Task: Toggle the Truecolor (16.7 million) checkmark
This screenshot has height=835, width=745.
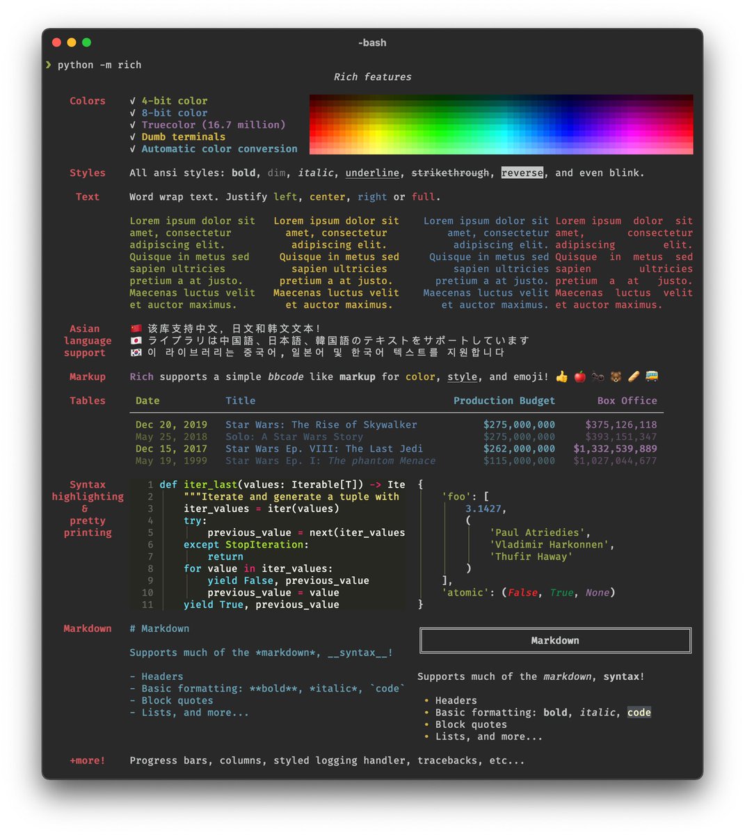Action: [133, 125]
